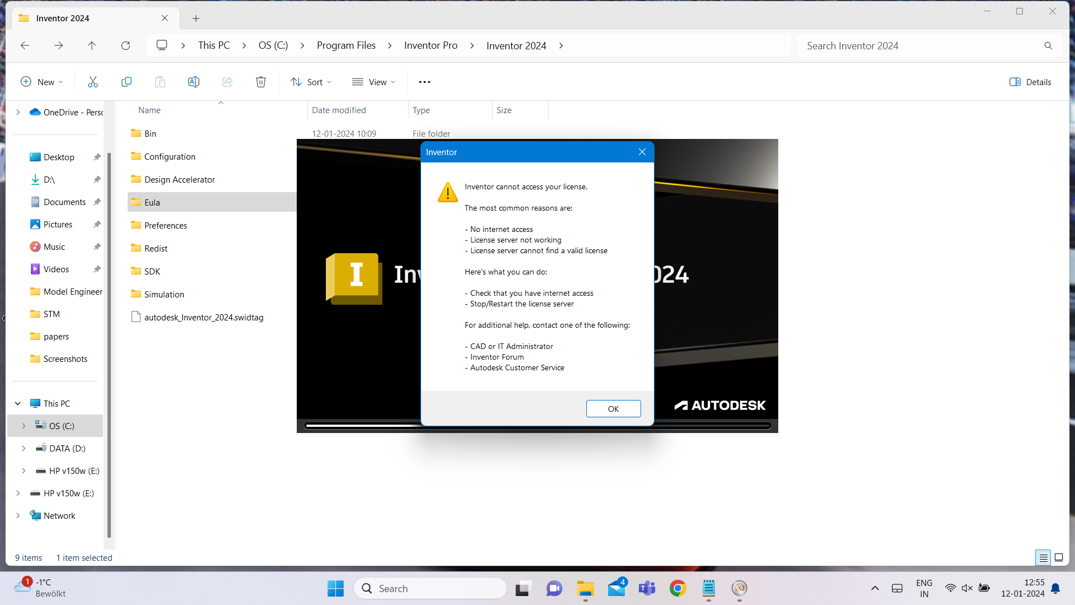
Task: Expand Network tree node
Action: click(18, 515)
